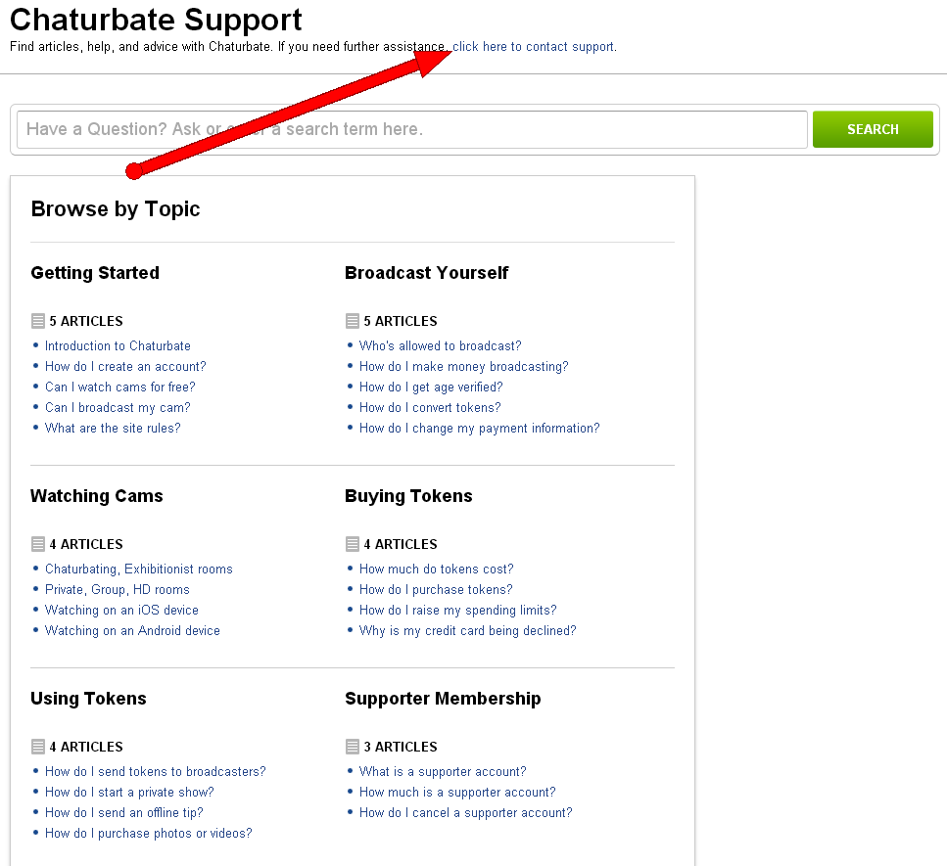Click the 'Getting Started' topic heading

click(95, 273)
